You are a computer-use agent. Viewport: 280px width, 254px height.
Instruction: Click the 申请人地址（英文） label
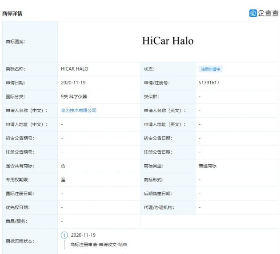click(165, 124)
